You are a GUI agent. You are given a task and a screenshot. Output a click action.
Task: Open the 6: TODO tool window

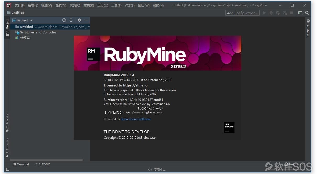coord(42,164)
